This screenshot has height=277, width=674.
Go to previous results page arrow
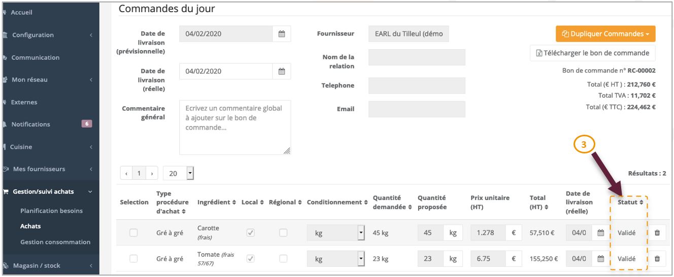[x=126, y=174]
